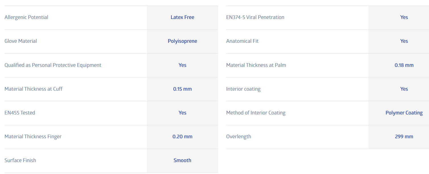429x174 pixels.
Task: Select the Anatomical Fit label
Action: click(242, 41)
